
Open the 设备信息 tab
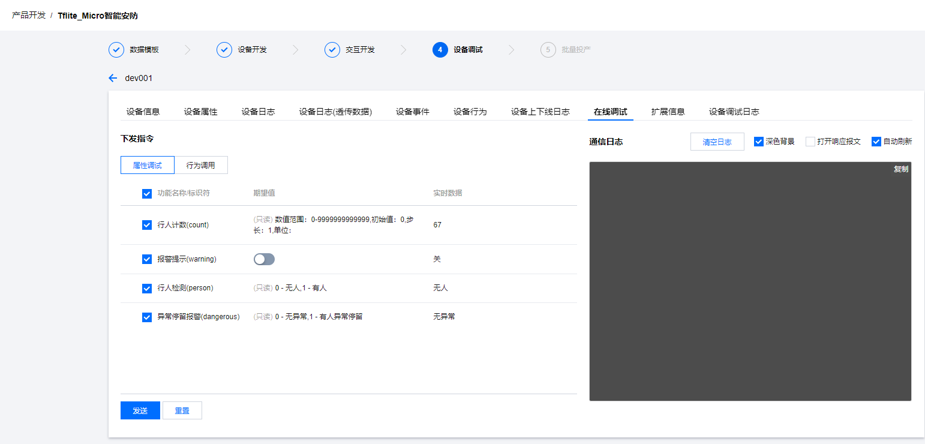pos(143,112)
